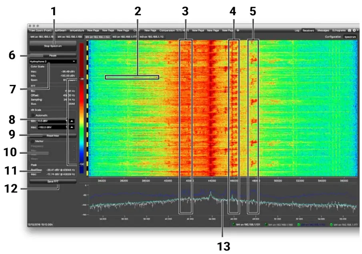Open the Spectrum sub-tab
This screenshot has height=254, width=362.
(x=350, y=37)
